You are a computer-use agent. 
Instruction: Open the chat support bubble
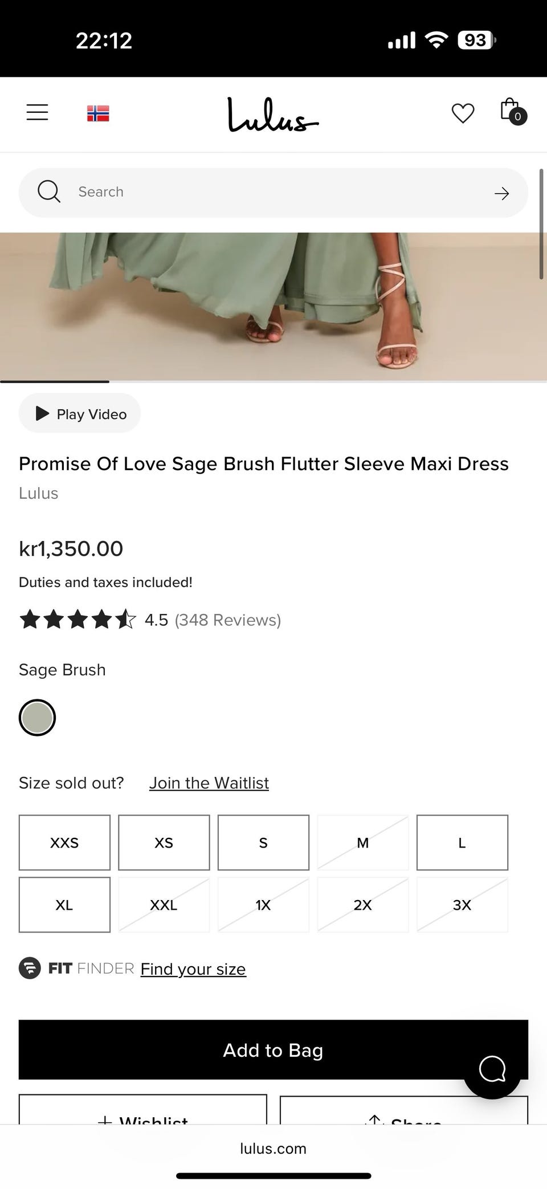coord(492,1069)
